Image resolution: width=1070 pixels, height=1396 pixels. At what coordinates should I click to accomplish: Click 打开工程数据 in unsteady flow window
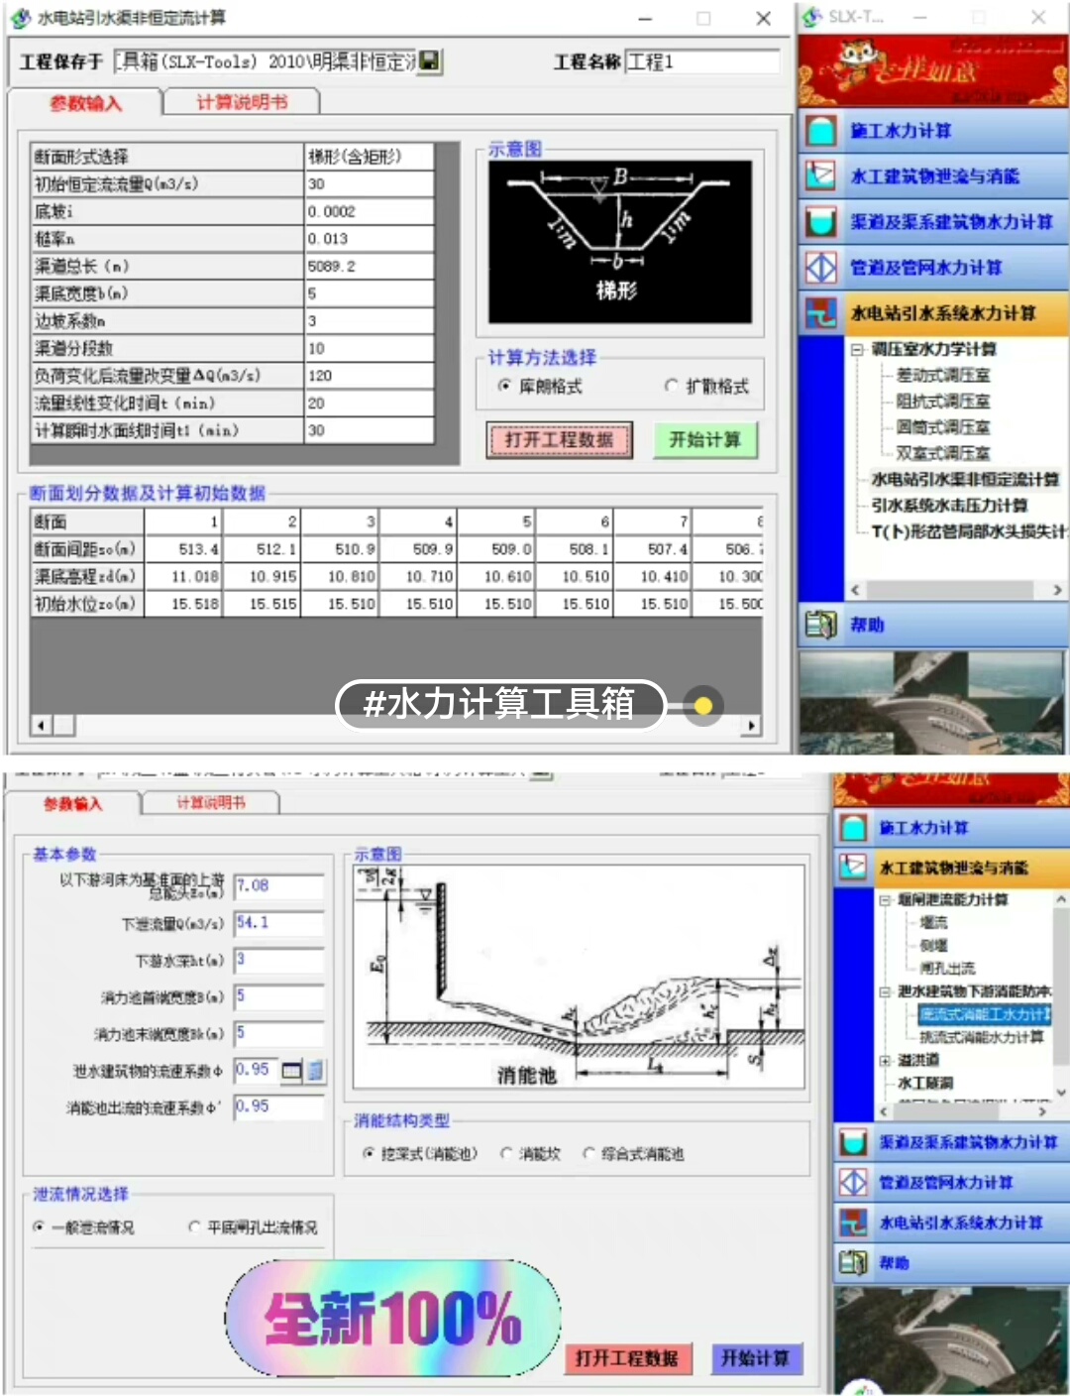tap(559, 440)
